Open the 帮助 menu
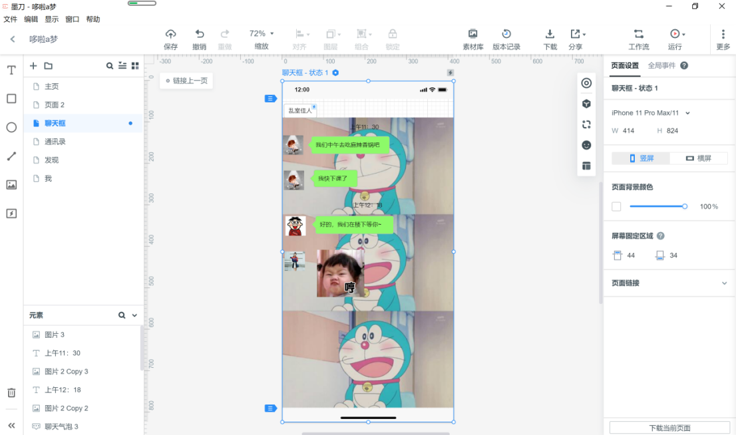The width and height of the screenshot is (736, 435). [x=93, y=19]
